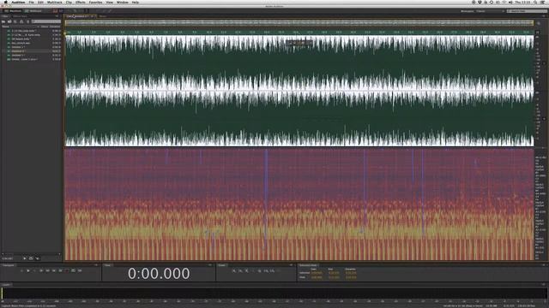Open the Help menu
The image size is (549, 308).
pyautogui.click(x=136, y=2)
